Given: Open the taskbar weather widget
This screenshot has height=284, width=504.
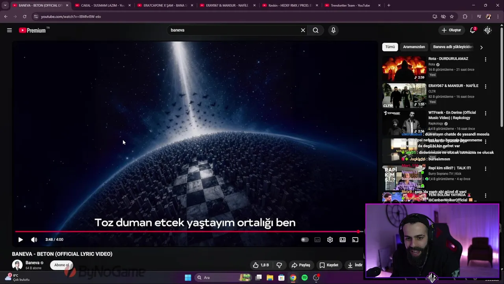Looking at the screenshot, I should (17, 277).
